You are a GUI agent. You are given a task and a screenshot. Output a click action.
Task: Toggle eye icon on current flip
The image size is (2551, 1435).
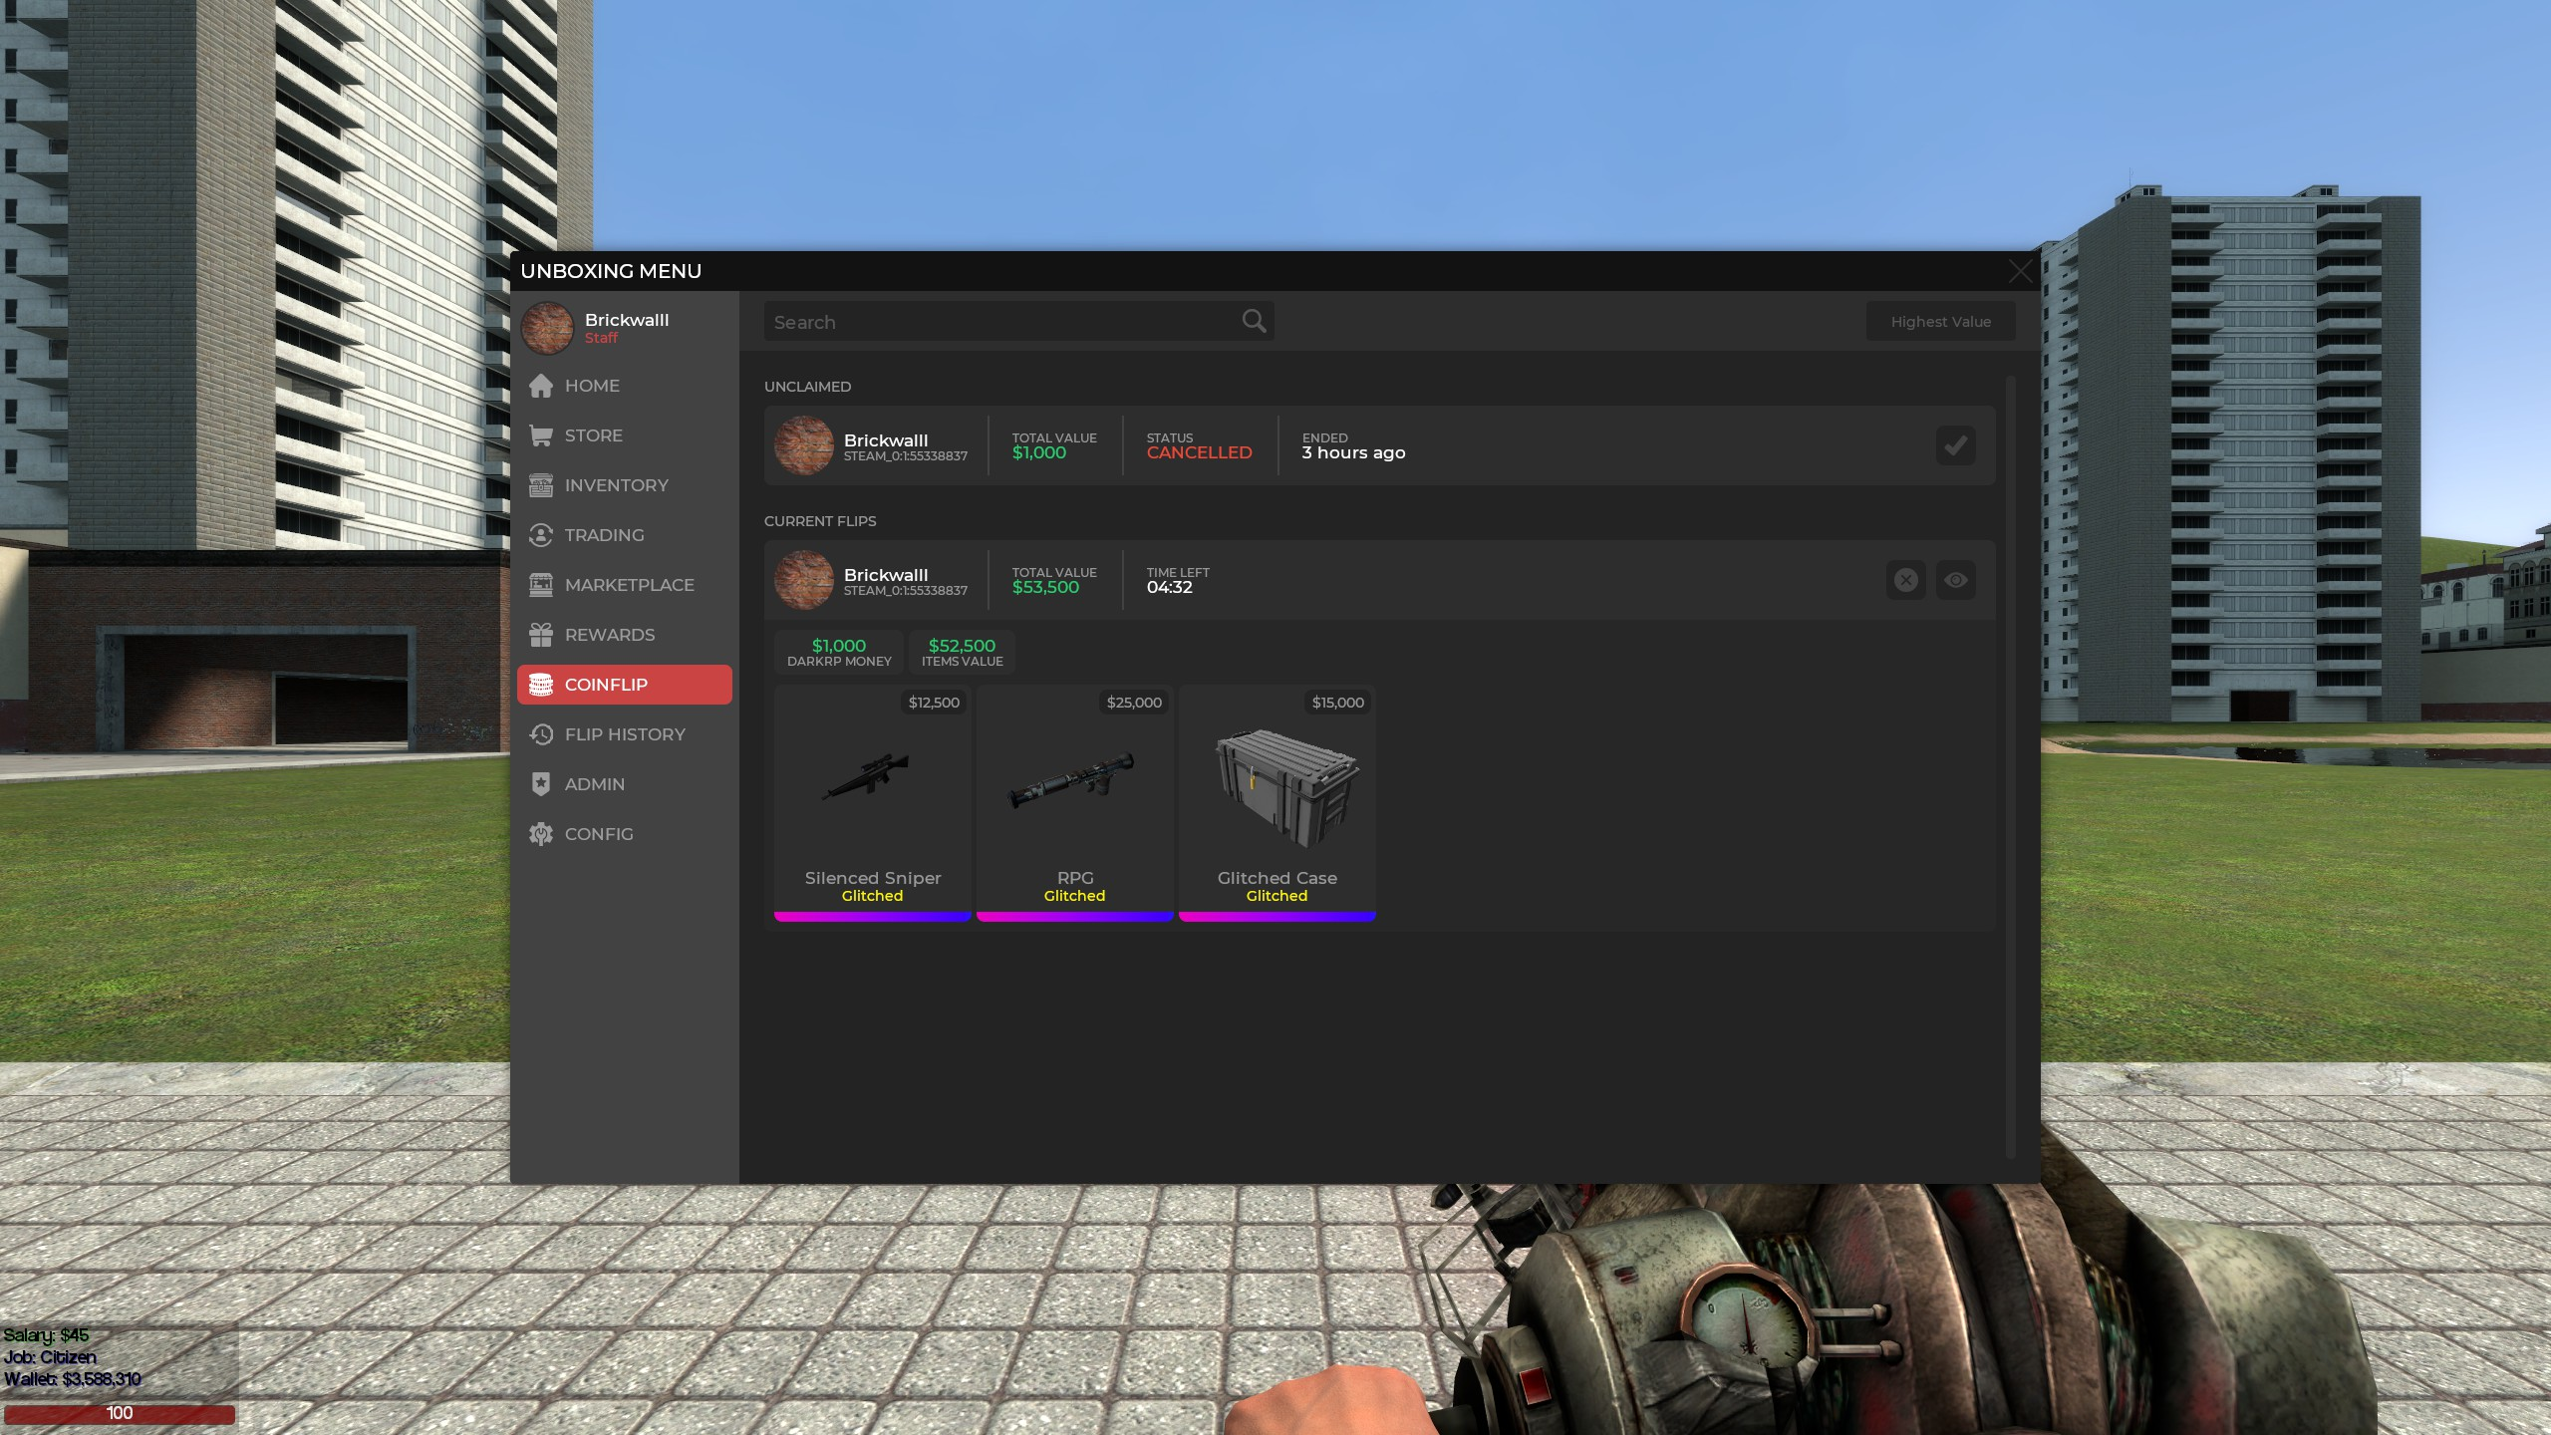tap(1955, 580)
